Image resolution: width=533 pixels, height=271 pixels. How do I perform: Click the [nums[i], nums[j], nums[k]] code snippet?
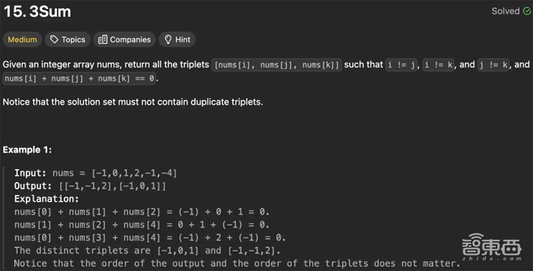tap(277, 65)
